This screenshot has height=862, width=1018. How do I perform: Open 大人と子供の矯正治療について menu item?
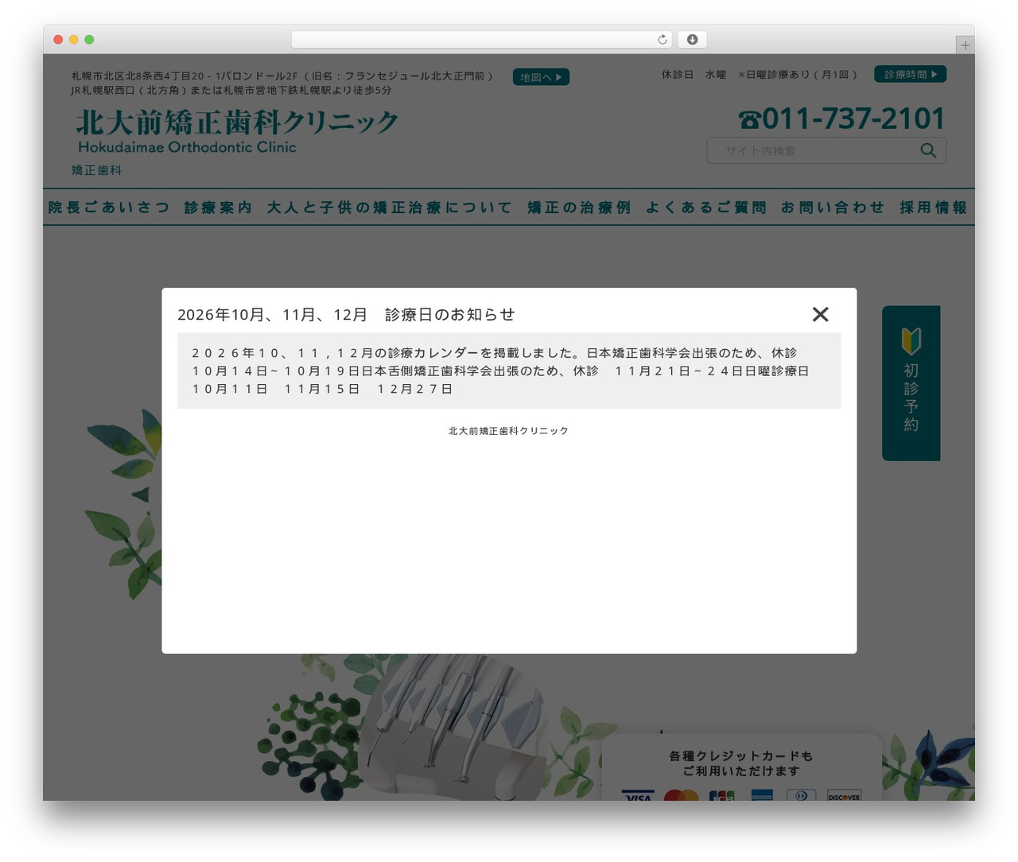pyautogui.click(x=390, y=208)
